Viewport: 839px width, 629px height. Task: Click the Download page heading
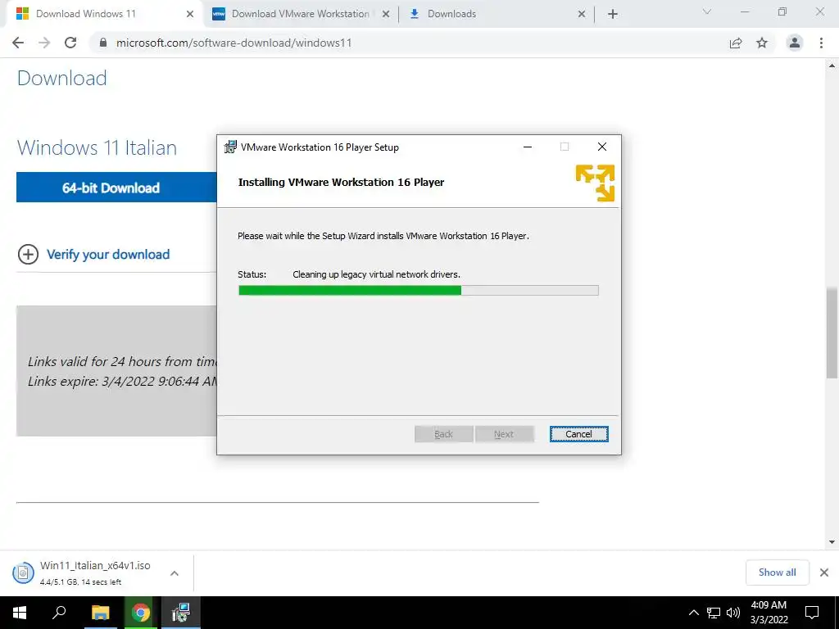tap(62, 78)
